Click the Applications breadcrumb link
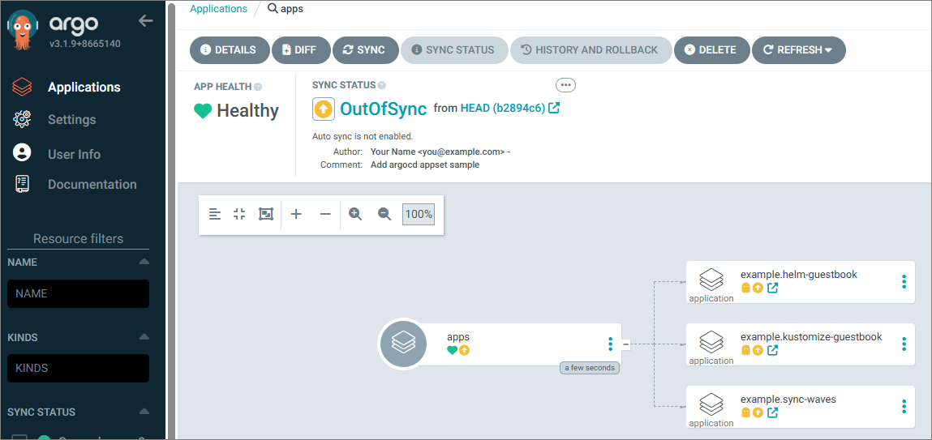The width and height of the screenshot is (932, 440). (218, 9)
